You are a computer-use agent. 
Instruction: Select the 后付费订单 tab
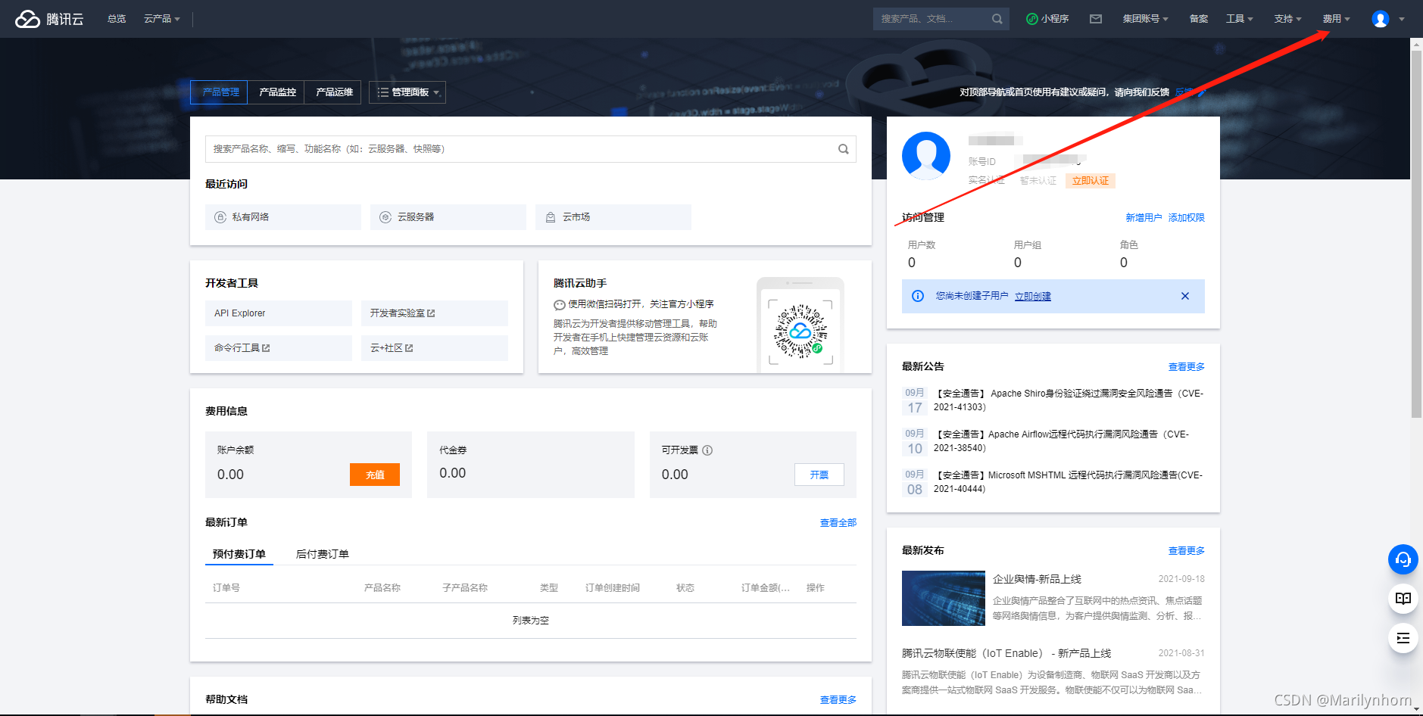click(x=323, y=554)
